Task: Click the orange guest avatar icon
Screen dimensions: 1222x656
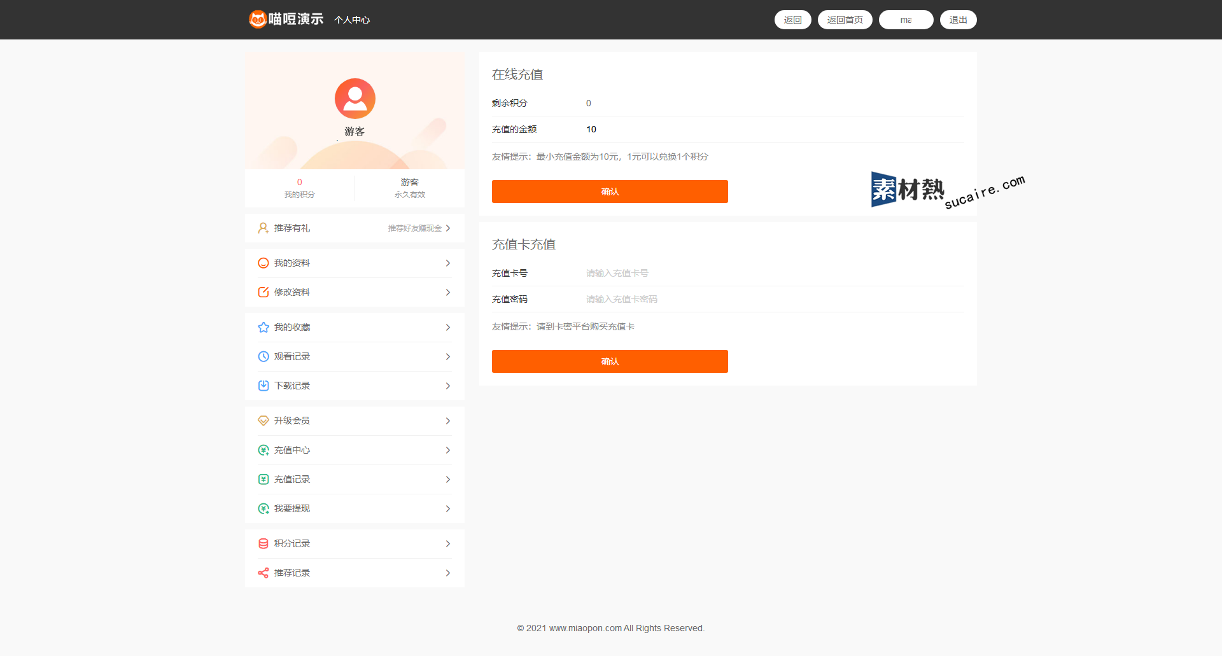Action: (355, 99)
